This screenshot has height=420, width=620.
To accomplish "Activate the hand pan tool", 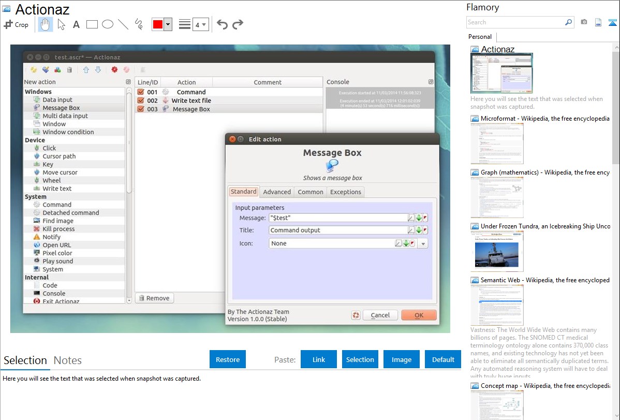I will 46,24.
